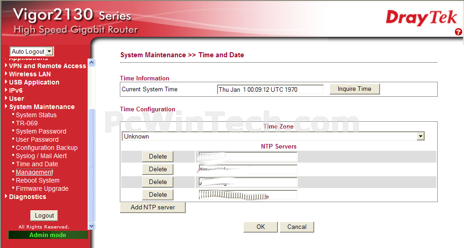Expand VPN and Remote Access menu
Screen dimensions: 464x248
47,66
